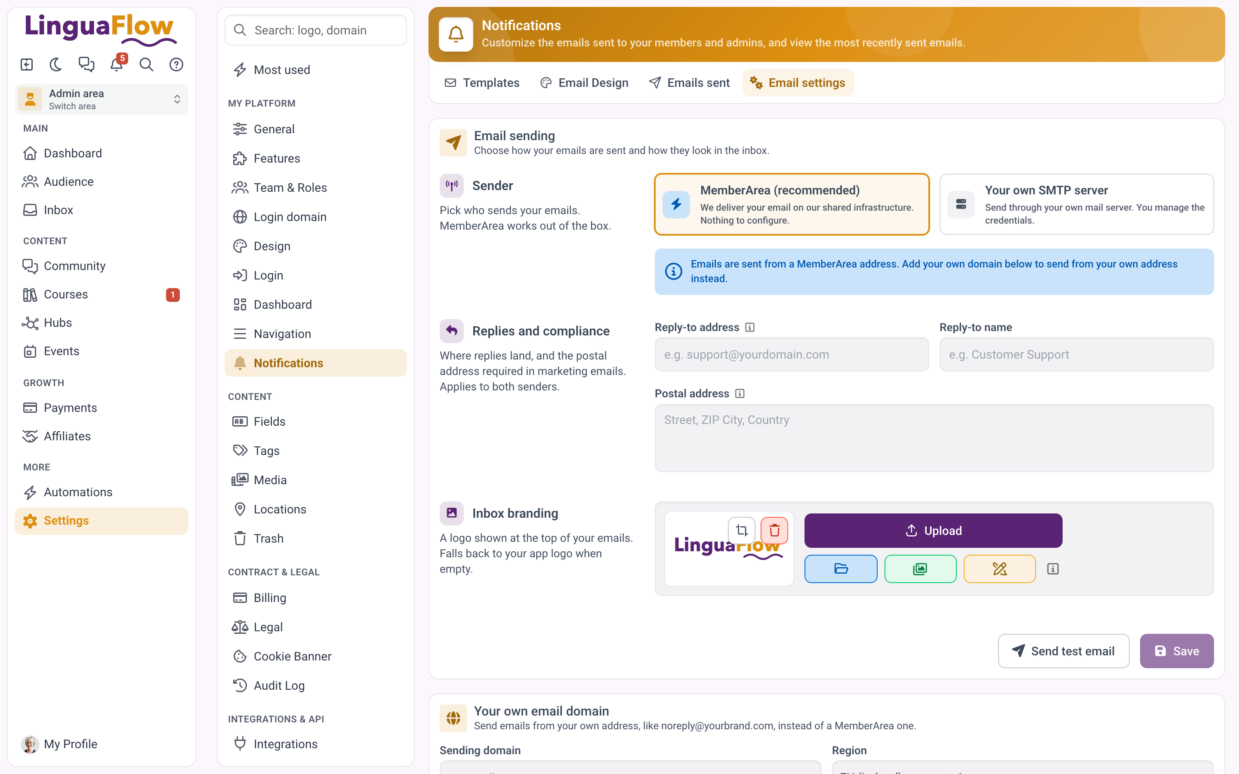Expand the Admin area switcher
Viewport: 1239px width, 774px height.
coord(102,99)
